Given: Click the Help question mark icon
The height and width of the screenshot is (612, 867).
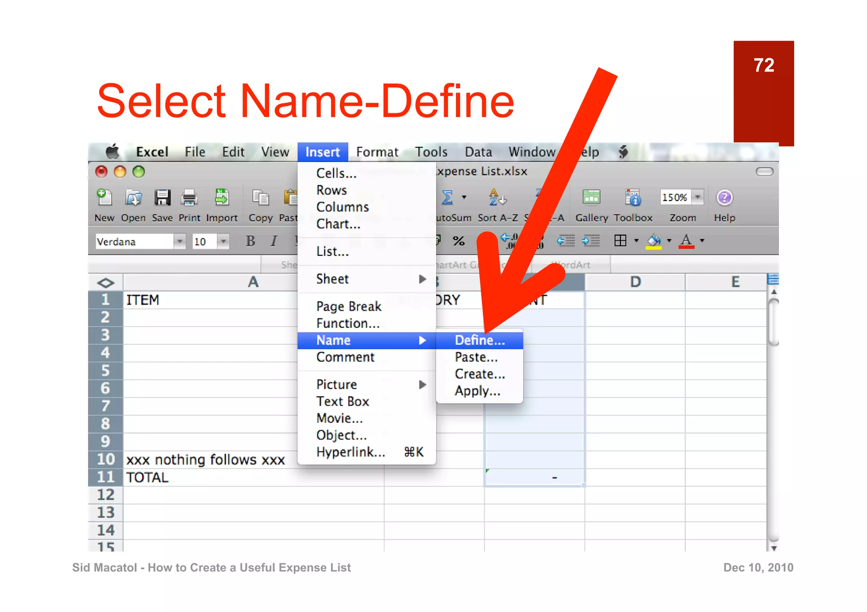Looking at the screenshot, I should click(x=724, y=198).
